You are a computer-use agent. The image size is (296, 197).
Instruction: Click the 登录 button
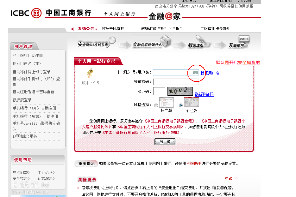pyautogui.click(x=165, y=142)
